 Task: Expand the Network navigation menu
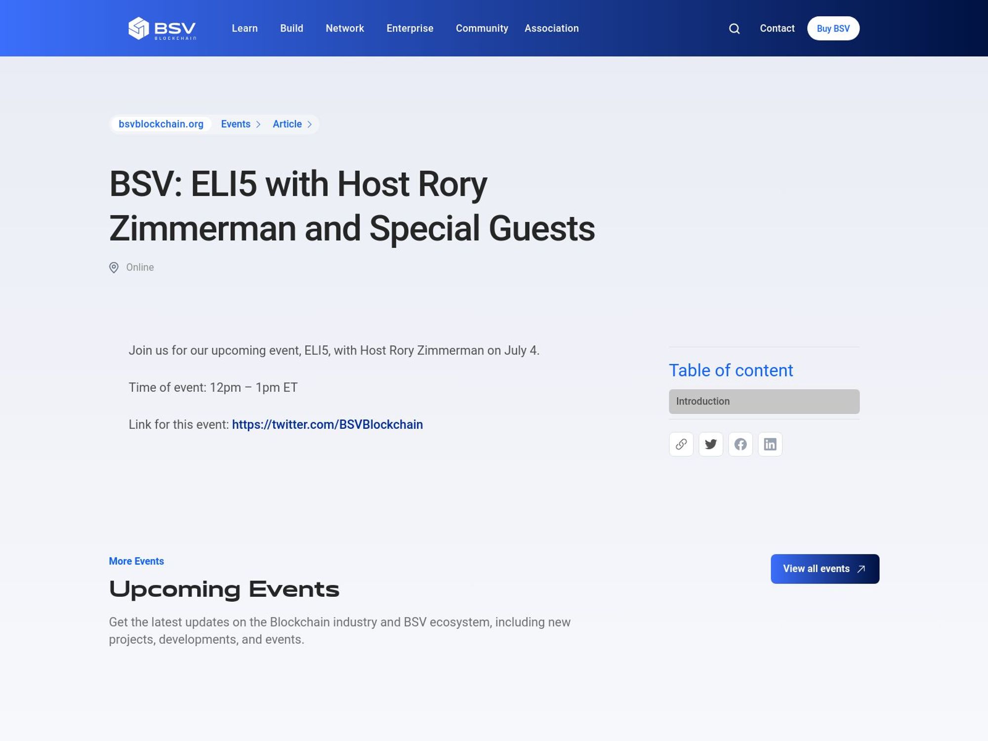(345, 28)
